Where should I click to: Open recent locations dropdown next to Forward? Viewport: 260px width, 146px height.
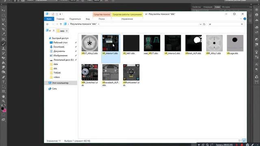(x=57, y=24)
